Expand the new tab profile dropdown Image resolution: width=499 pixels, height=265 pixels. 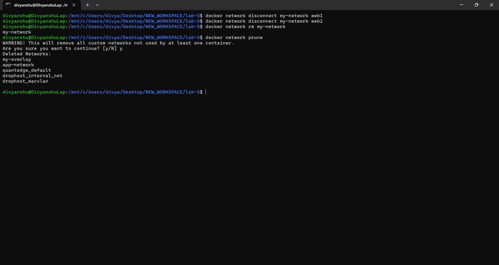pos(97,5)
